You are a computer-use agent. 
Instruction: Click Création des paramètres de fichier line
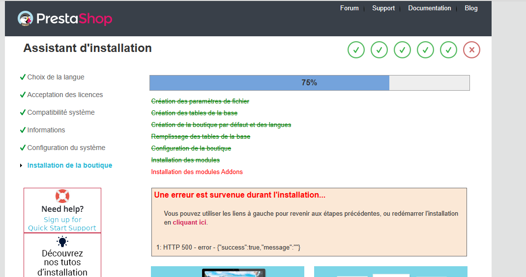pyautogui.click(x=200, y=101)
